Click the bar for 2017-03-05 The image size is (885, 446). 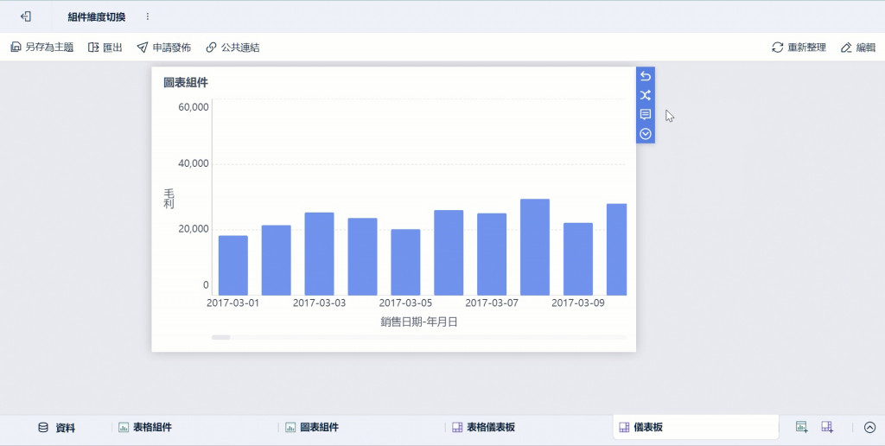(x=406, y=262)
